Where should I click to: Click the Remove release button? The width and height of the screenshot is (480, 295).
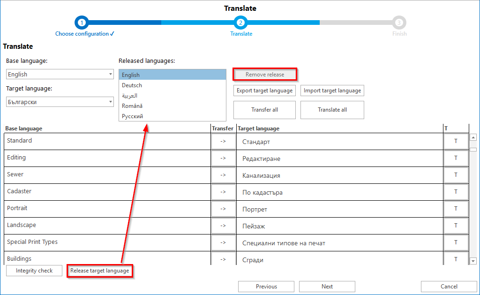264,74
